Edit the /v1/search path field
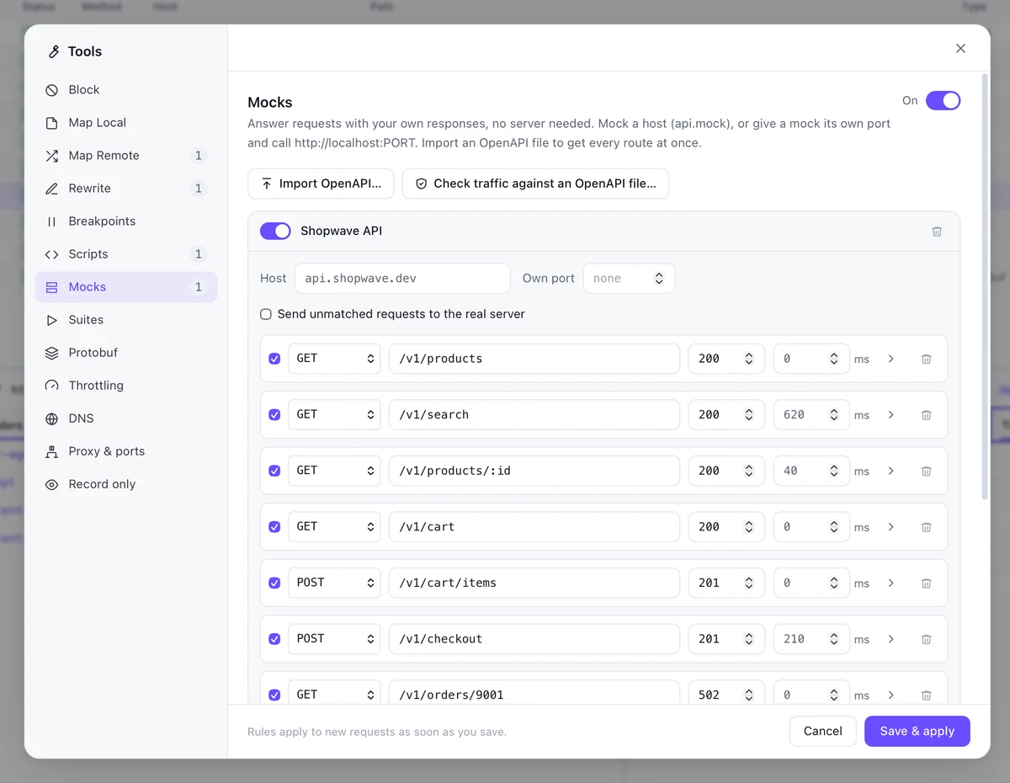Image resolution: width=1010 pixels, height=783 pixels. click(534, 415)
